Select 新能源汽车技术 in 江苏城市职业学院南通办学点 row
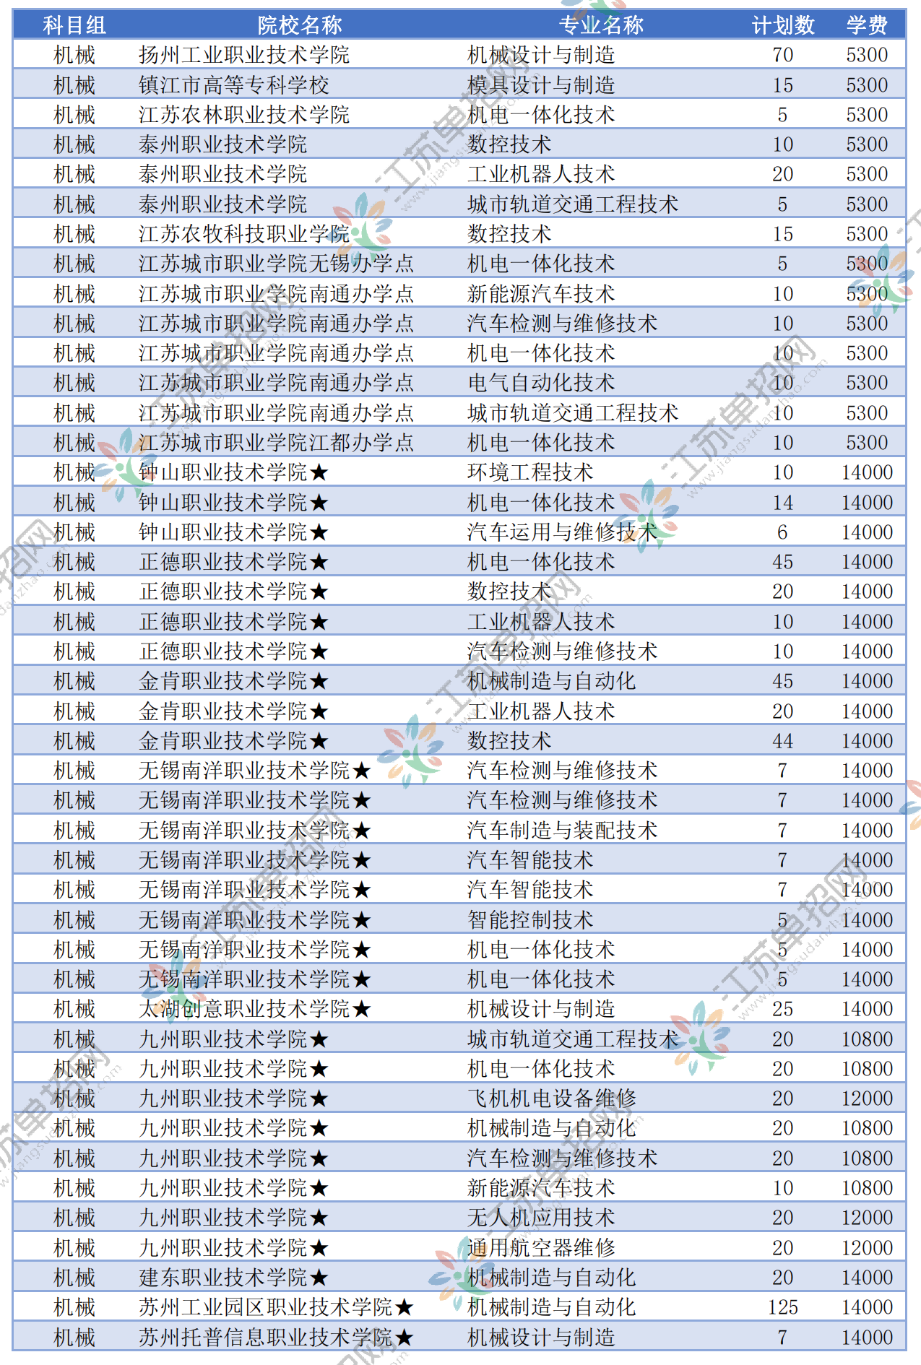Screen dimensions: 921x1365 541,294
